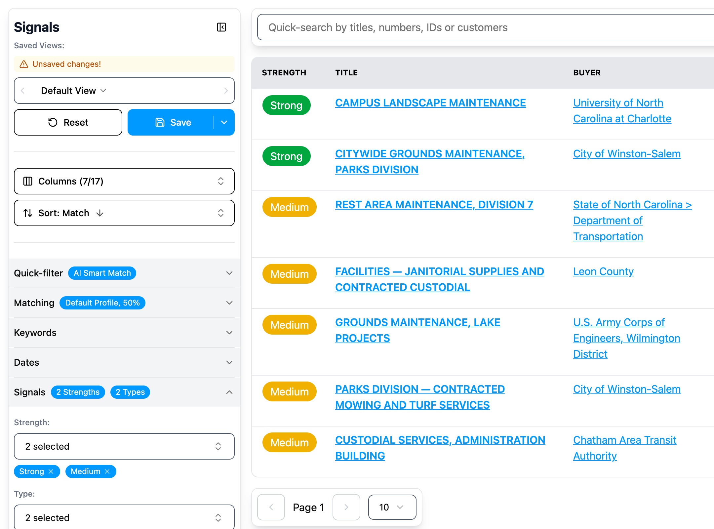Image resolution: width=714 pixels, height=529 pixels.
Task: Click the STRENGTH column header
Action: [284, 73]
